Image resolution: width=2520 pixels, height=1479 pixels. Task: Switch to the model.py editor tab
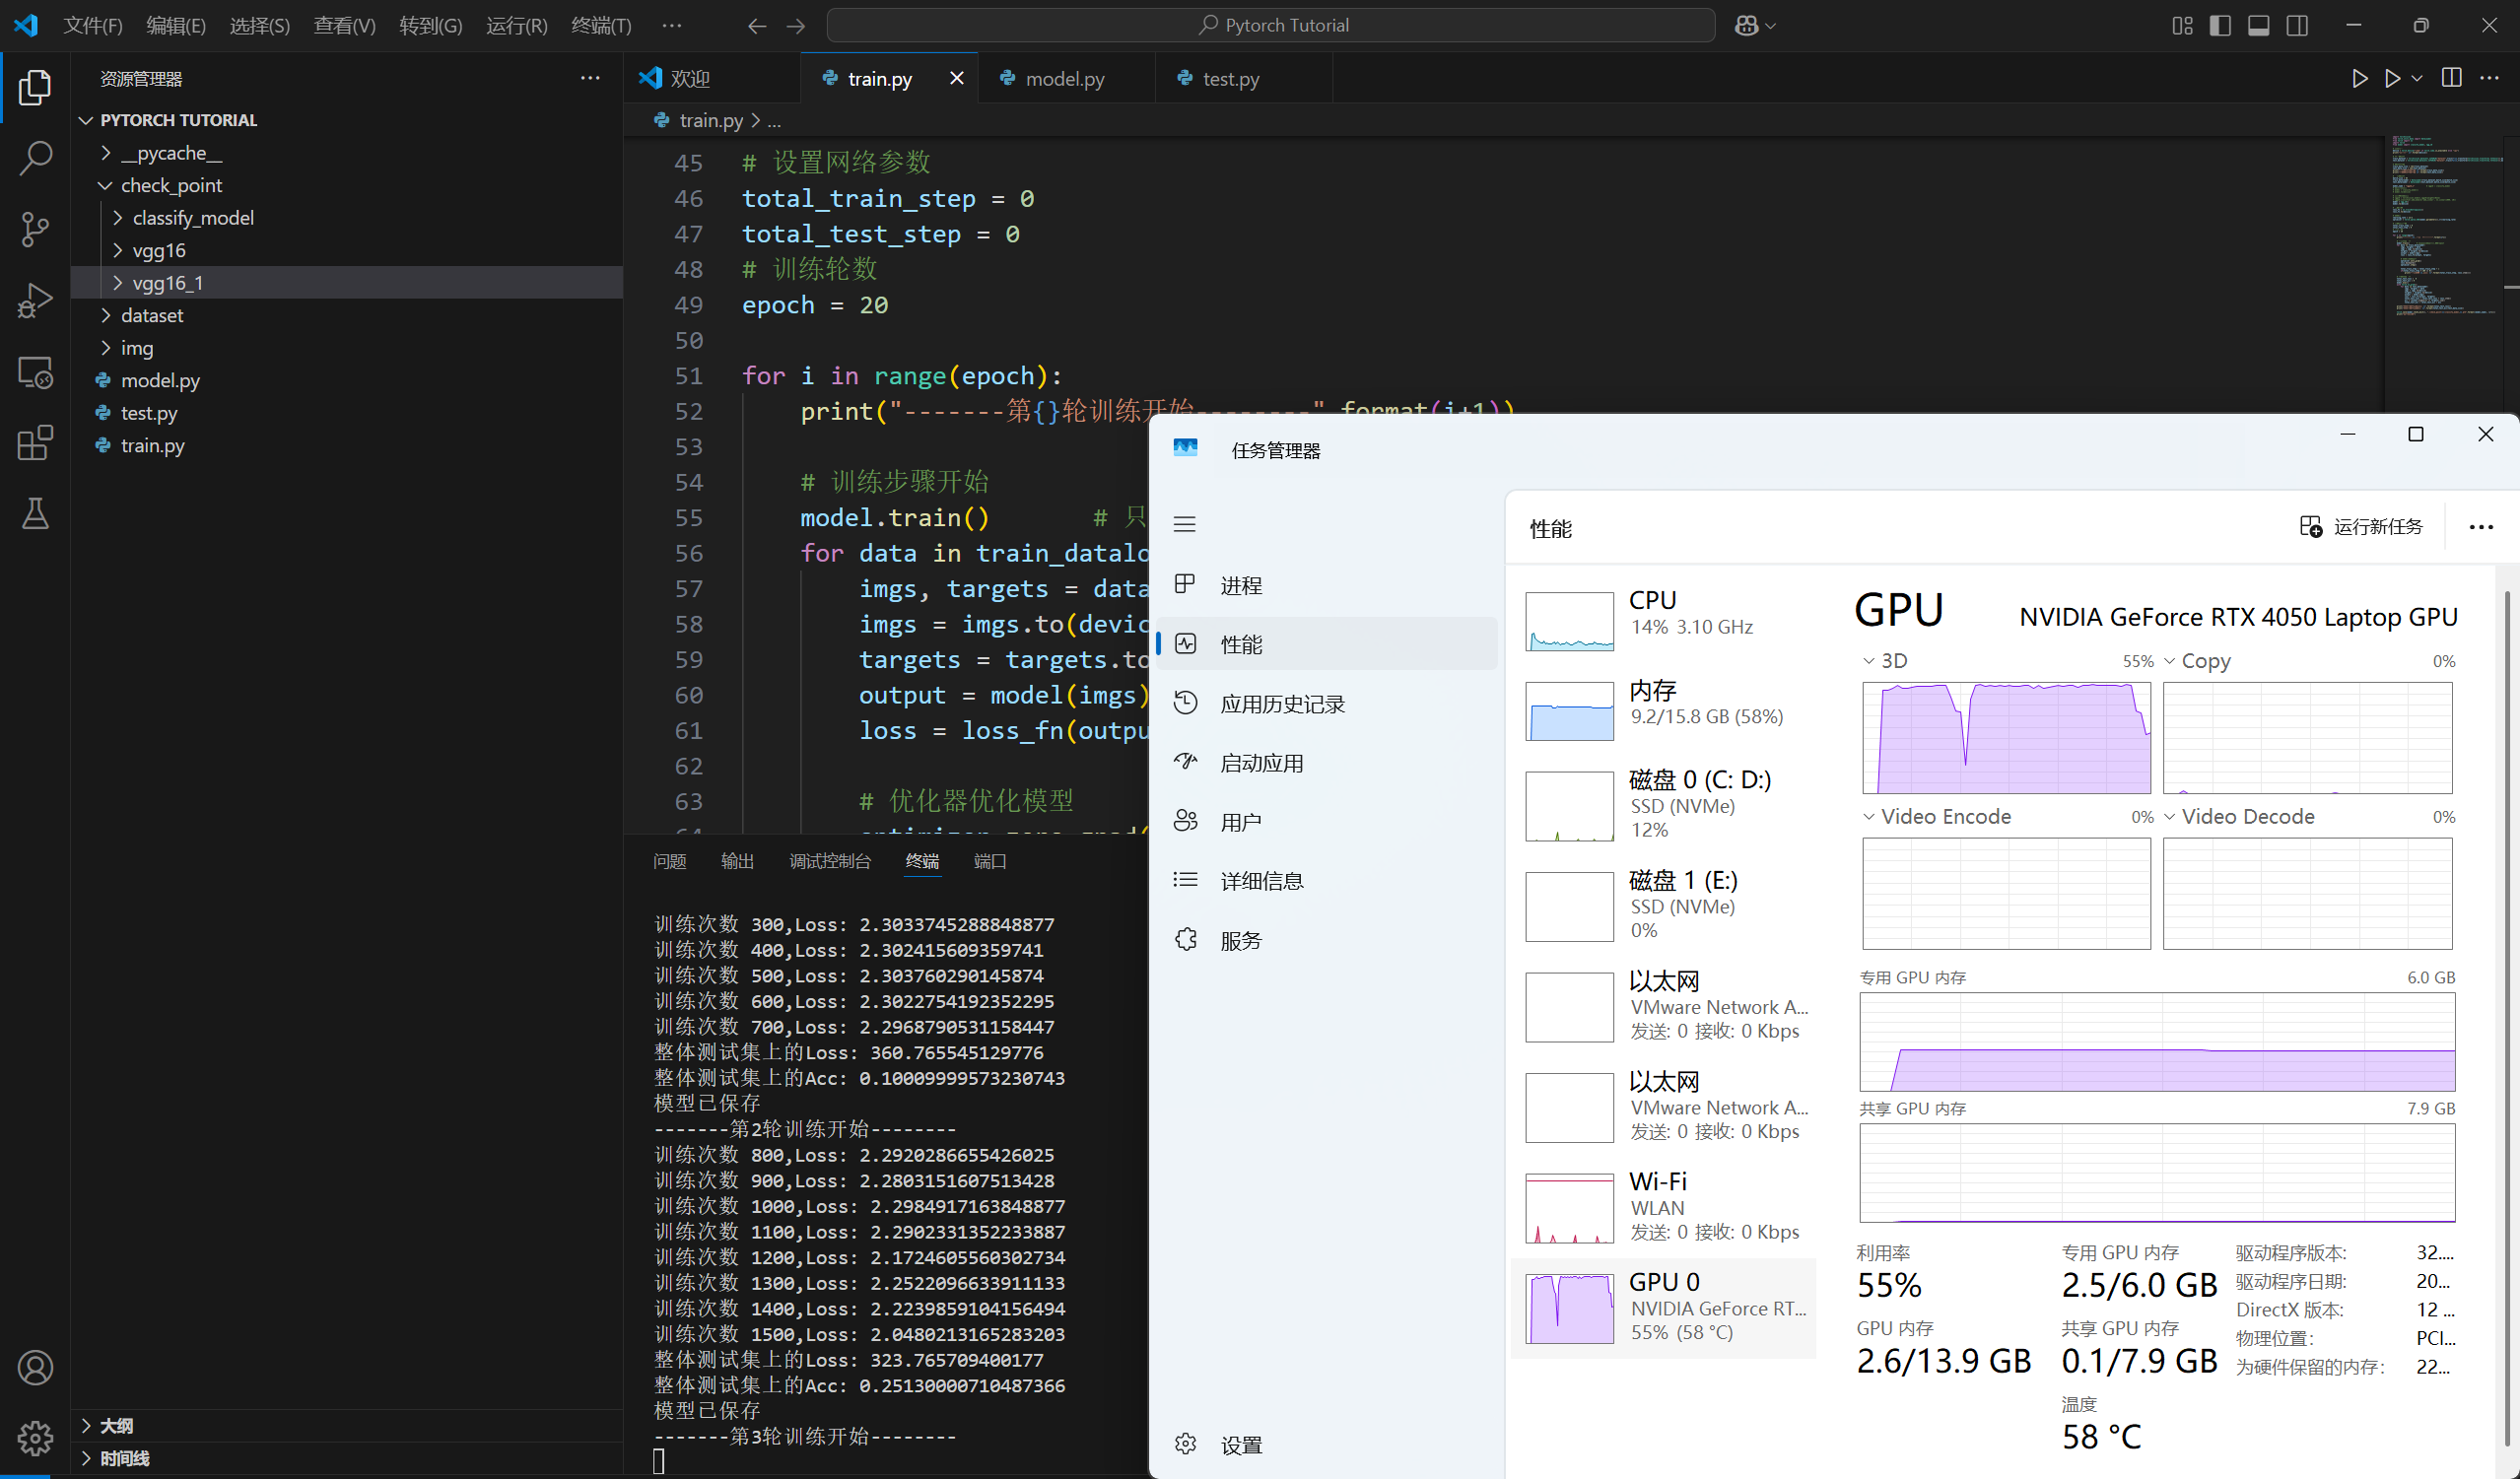pos(1064,78)
